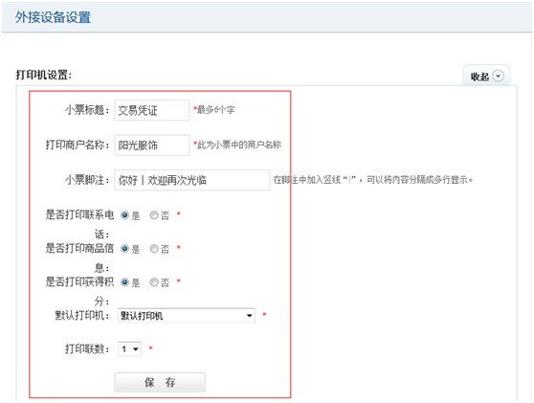Focus the 打印商户名称 input field

click(x=152, y=146)
